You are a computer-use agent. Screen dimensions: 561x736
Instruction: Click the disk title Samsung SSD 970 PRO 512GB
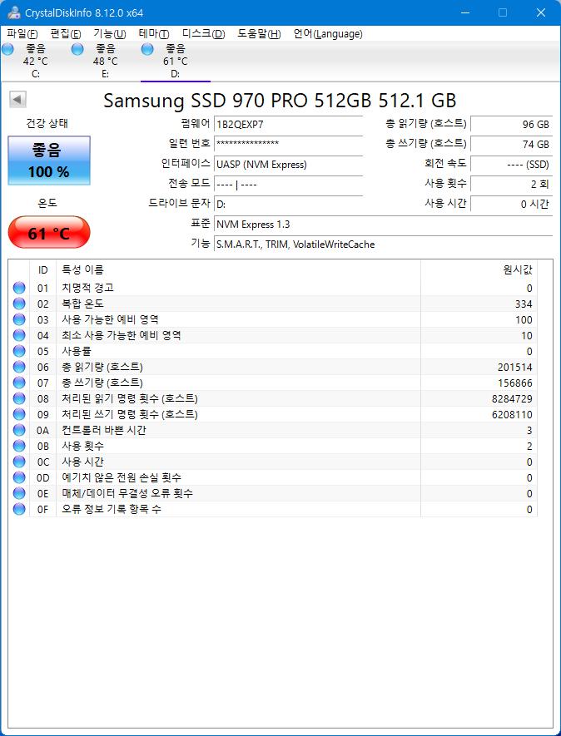pyautogui.click(x=280, y=101)
